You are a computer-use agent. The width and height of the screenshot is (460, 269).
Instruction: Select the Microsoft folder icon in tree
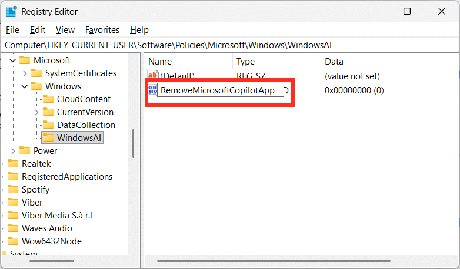tap(25, 60)
